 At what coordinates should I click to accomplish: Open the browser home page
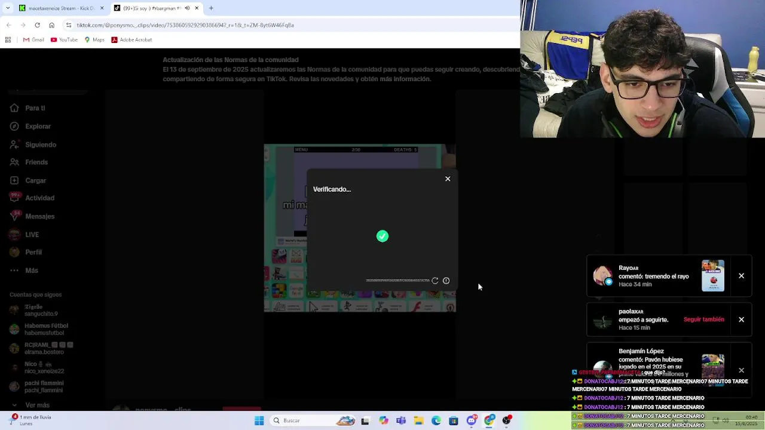point(51,25)
